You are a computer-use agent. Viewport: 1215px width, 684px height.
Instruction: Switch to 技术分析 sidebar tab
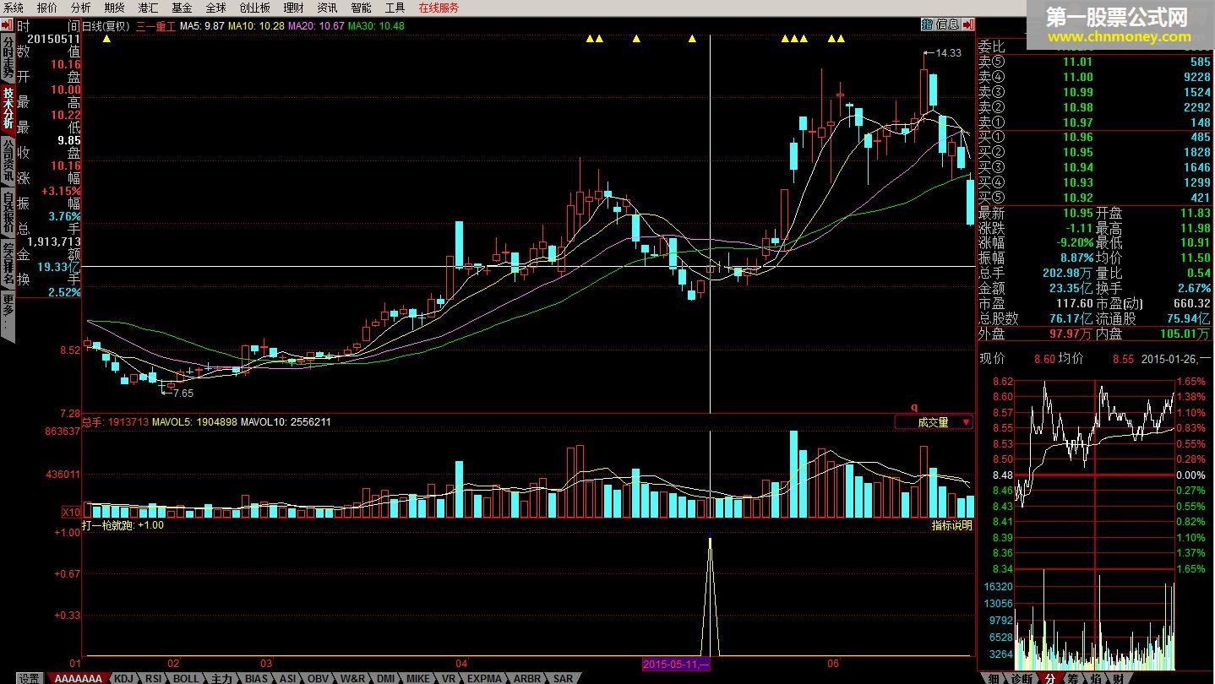click(x=8, y=108)
